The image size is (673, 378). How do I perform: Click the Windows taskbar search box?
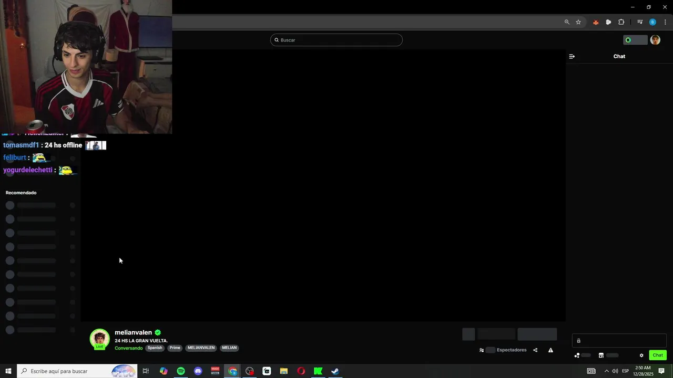pos(77,371)
